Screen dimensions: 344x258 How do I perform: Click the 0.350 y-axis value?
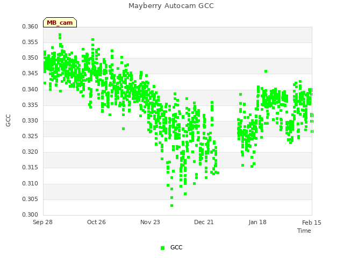coord(30,58)
